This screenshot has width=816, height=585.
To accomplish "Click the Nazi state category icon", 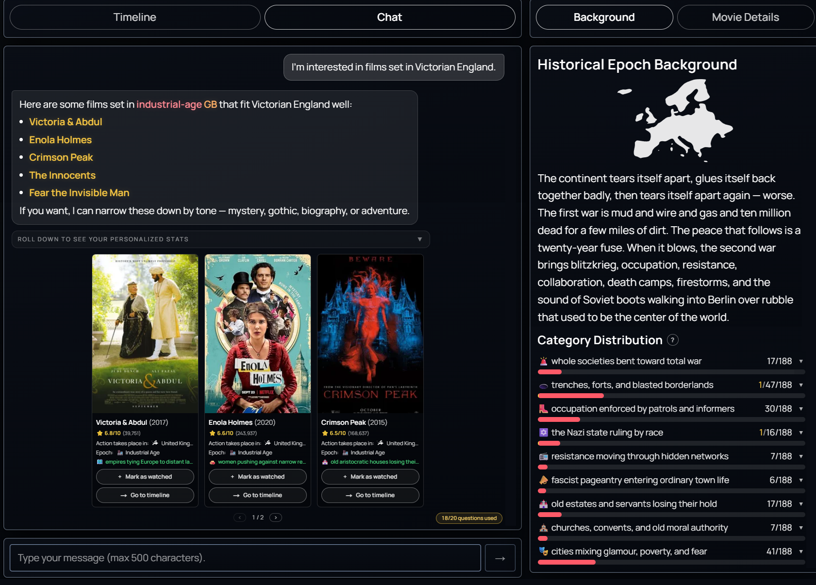I will point(544,433).
